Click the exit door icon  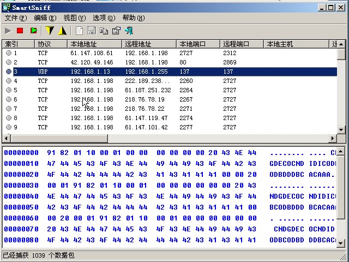point(129,31)
